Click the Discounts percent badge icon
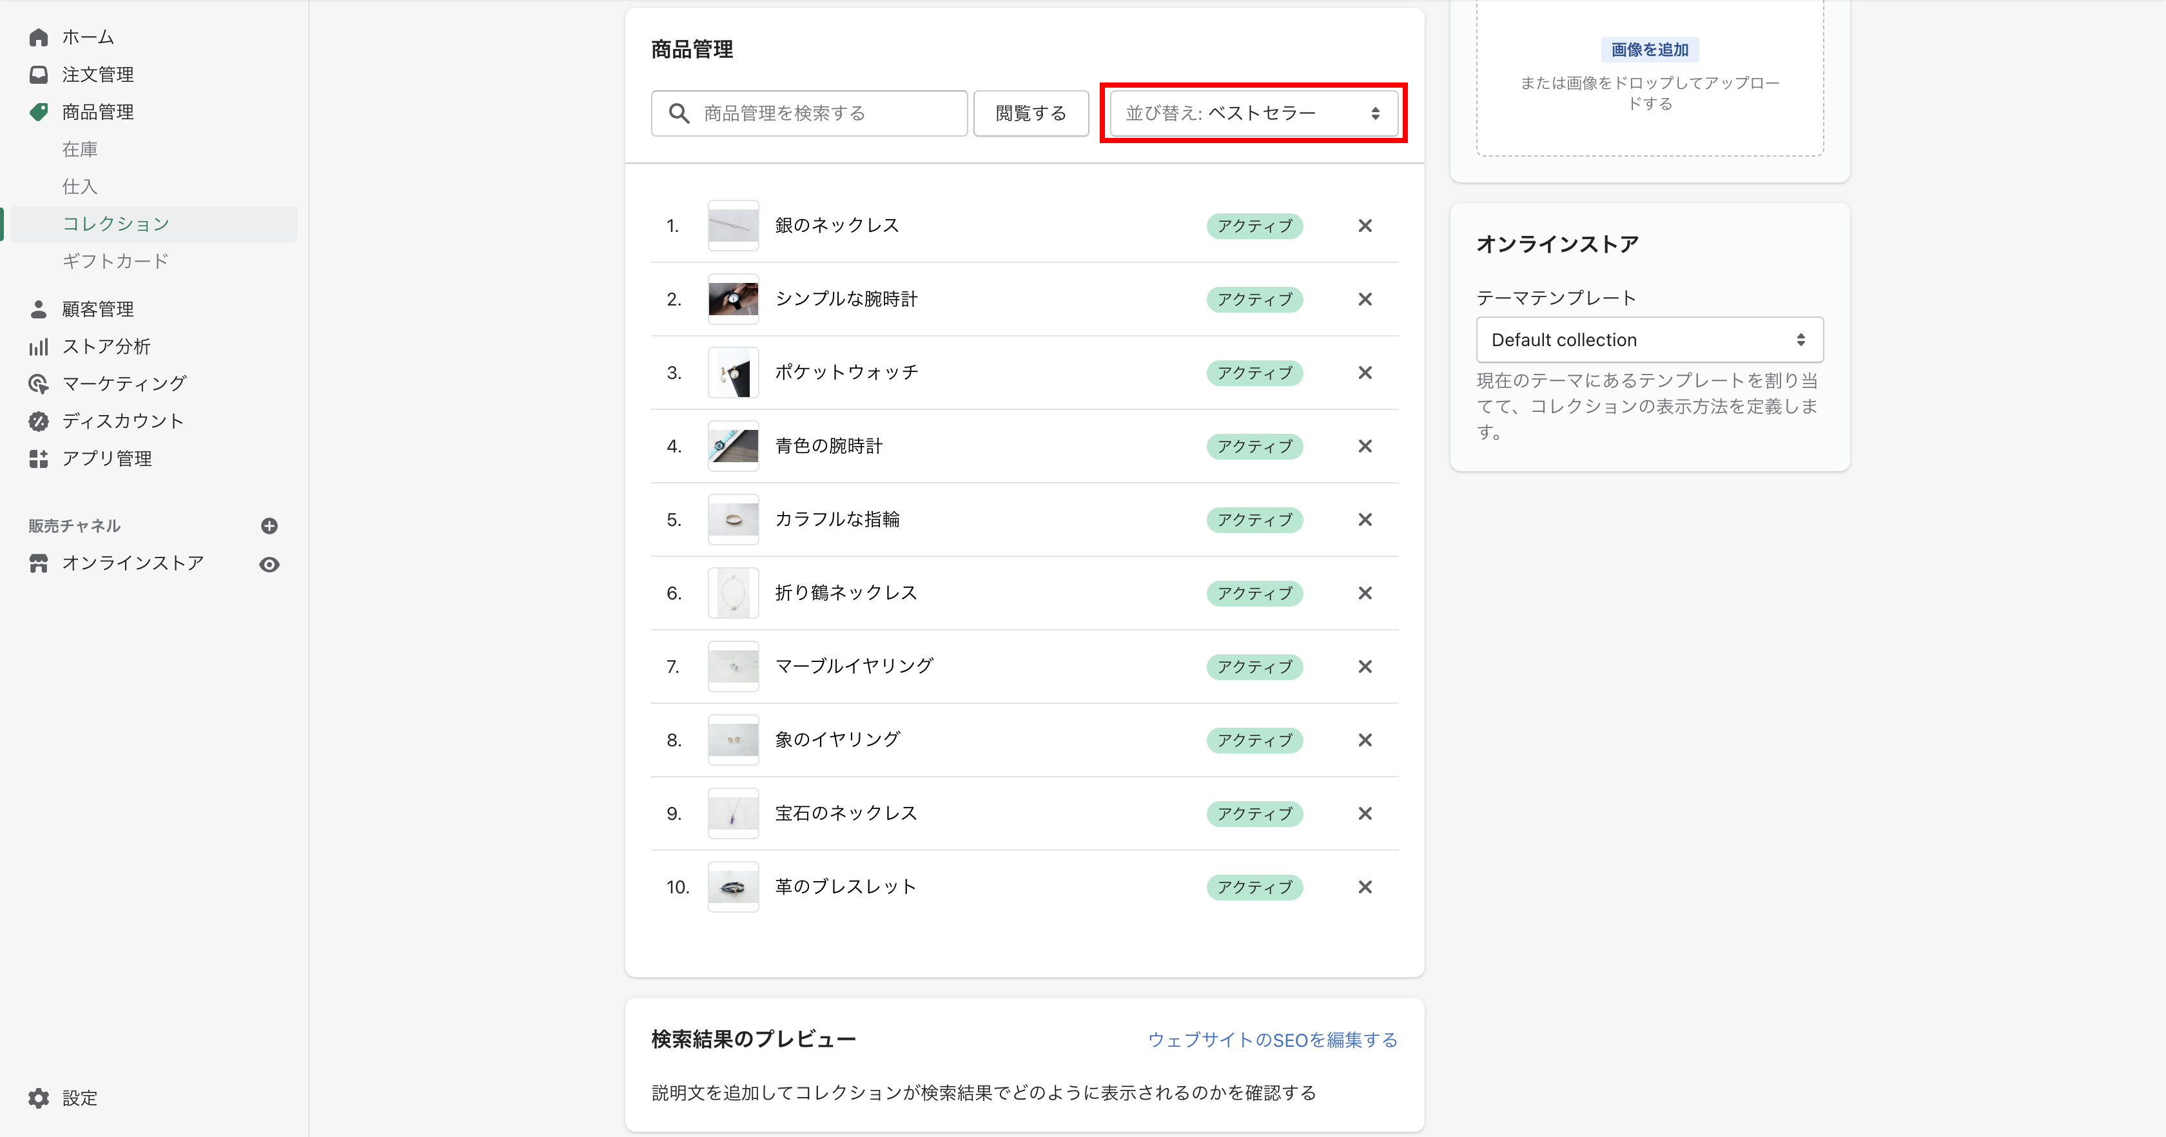2166x1137 pixels. (x=38, y=422)
